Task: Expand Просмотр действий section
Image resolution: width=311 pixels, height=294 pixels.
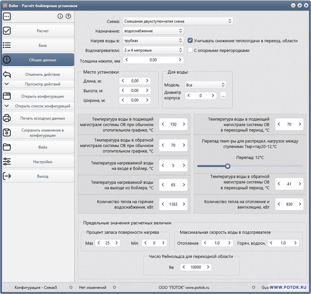Action: (x=38, y=84)
